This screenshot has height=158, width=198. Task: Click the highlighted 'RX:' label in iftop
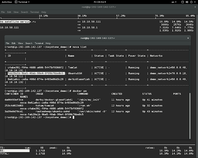(15, 151)
